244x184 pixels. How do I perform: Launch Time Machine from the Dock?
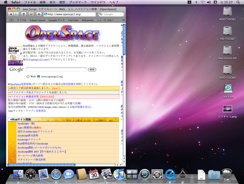click(144, 174)
